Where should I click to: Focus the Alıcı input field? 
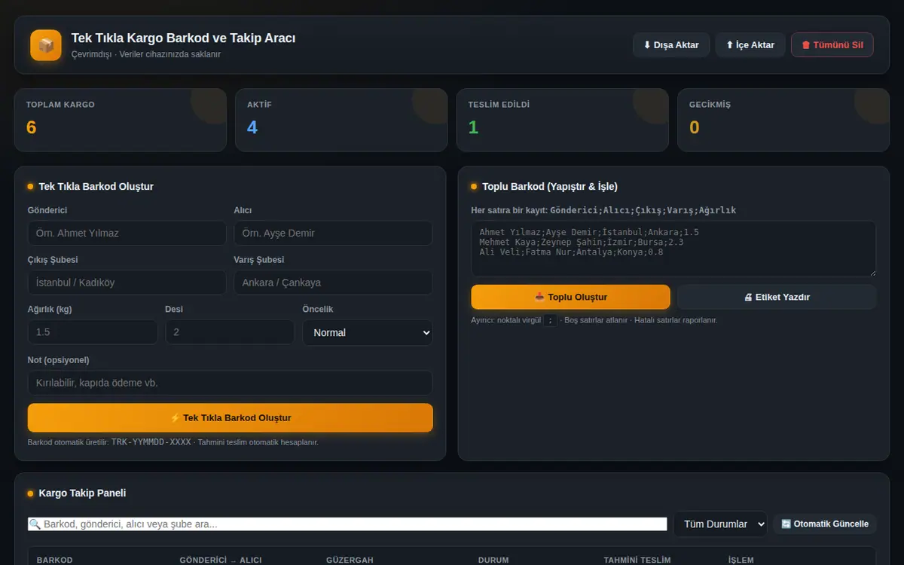(x=333, y=233)
